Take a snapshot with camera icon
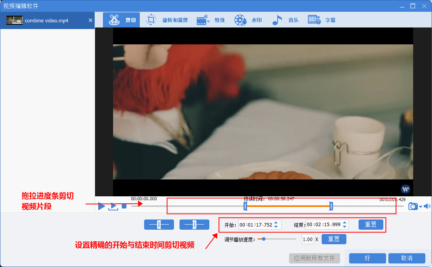The width and height of the screenshot is (432, 267). tap(413, 206)
